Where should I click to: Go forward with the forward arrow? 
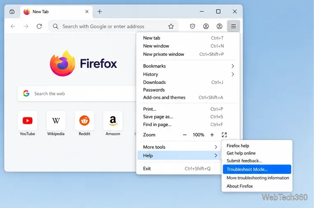click(x=26, y=26)
